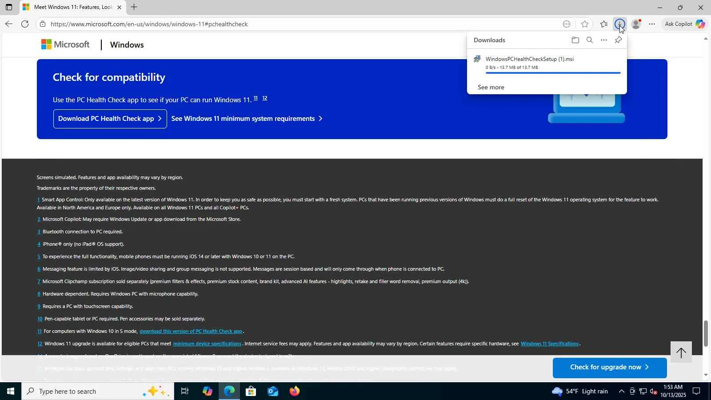The height and width of the screenshot is (400, 711).
Task: Open Outlook from the taskbar
Action: (x=272, y=391)
